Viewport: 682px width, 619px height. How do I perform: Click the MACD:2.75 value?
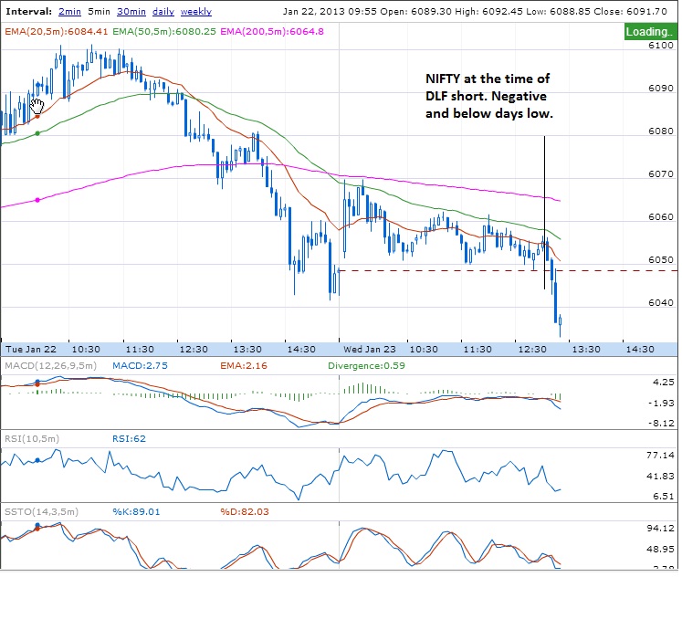[x=140, y=366]
